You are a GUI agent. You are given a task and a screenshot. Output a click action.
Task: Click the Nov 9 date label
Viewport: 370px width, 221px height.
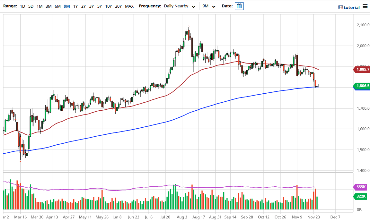(297, 217)
